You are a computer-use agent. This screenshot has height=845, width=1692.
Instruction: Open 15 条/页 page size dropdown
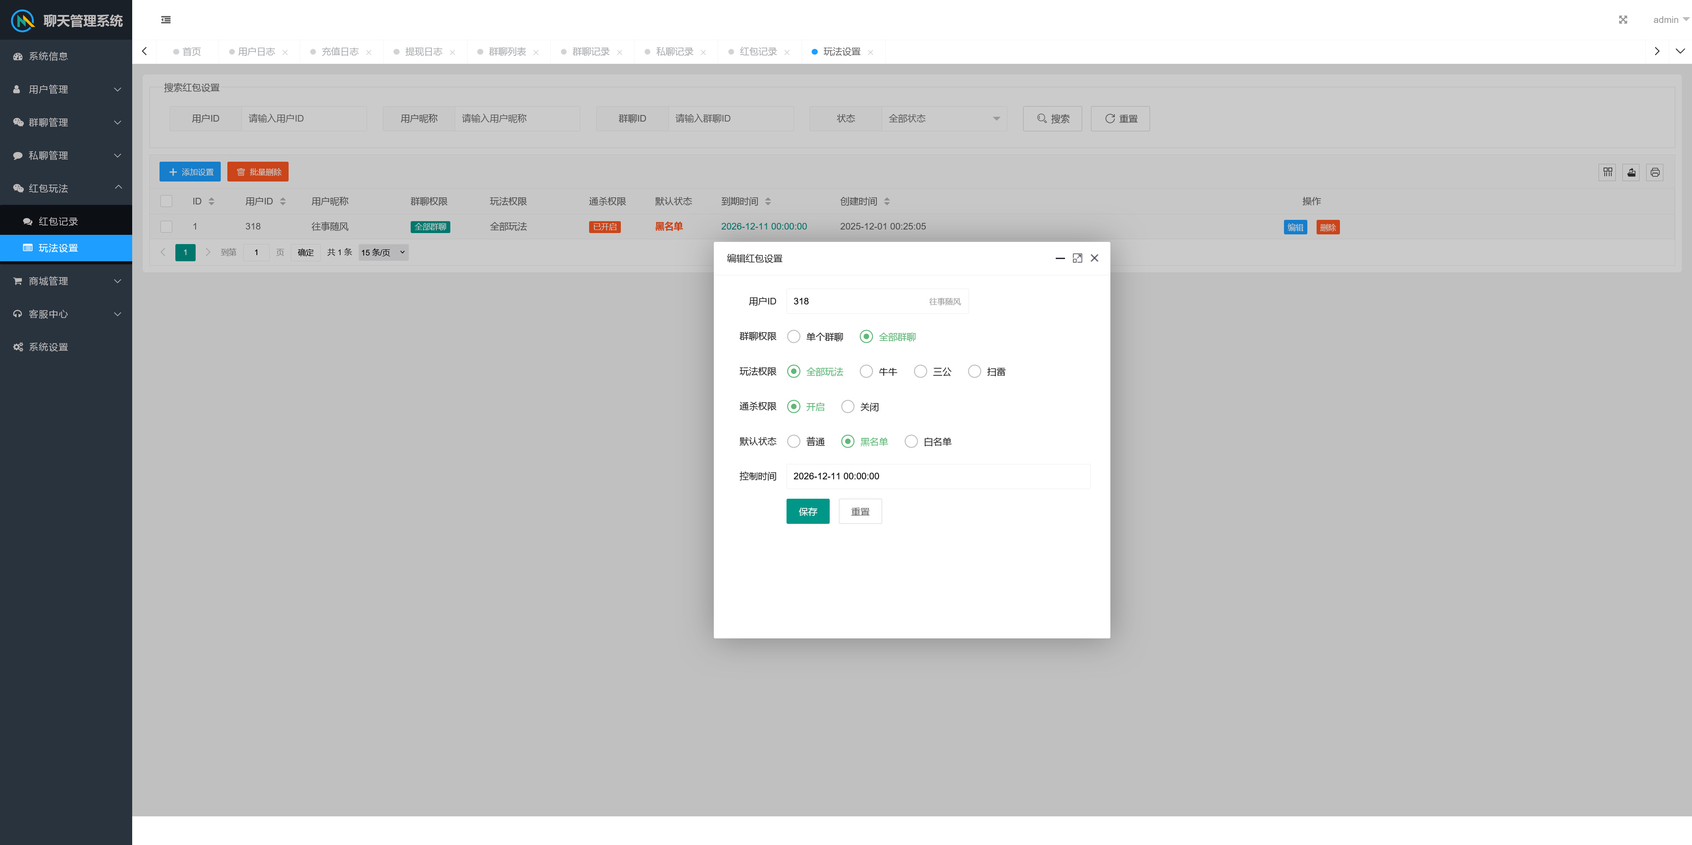click(x=383, y=253)
